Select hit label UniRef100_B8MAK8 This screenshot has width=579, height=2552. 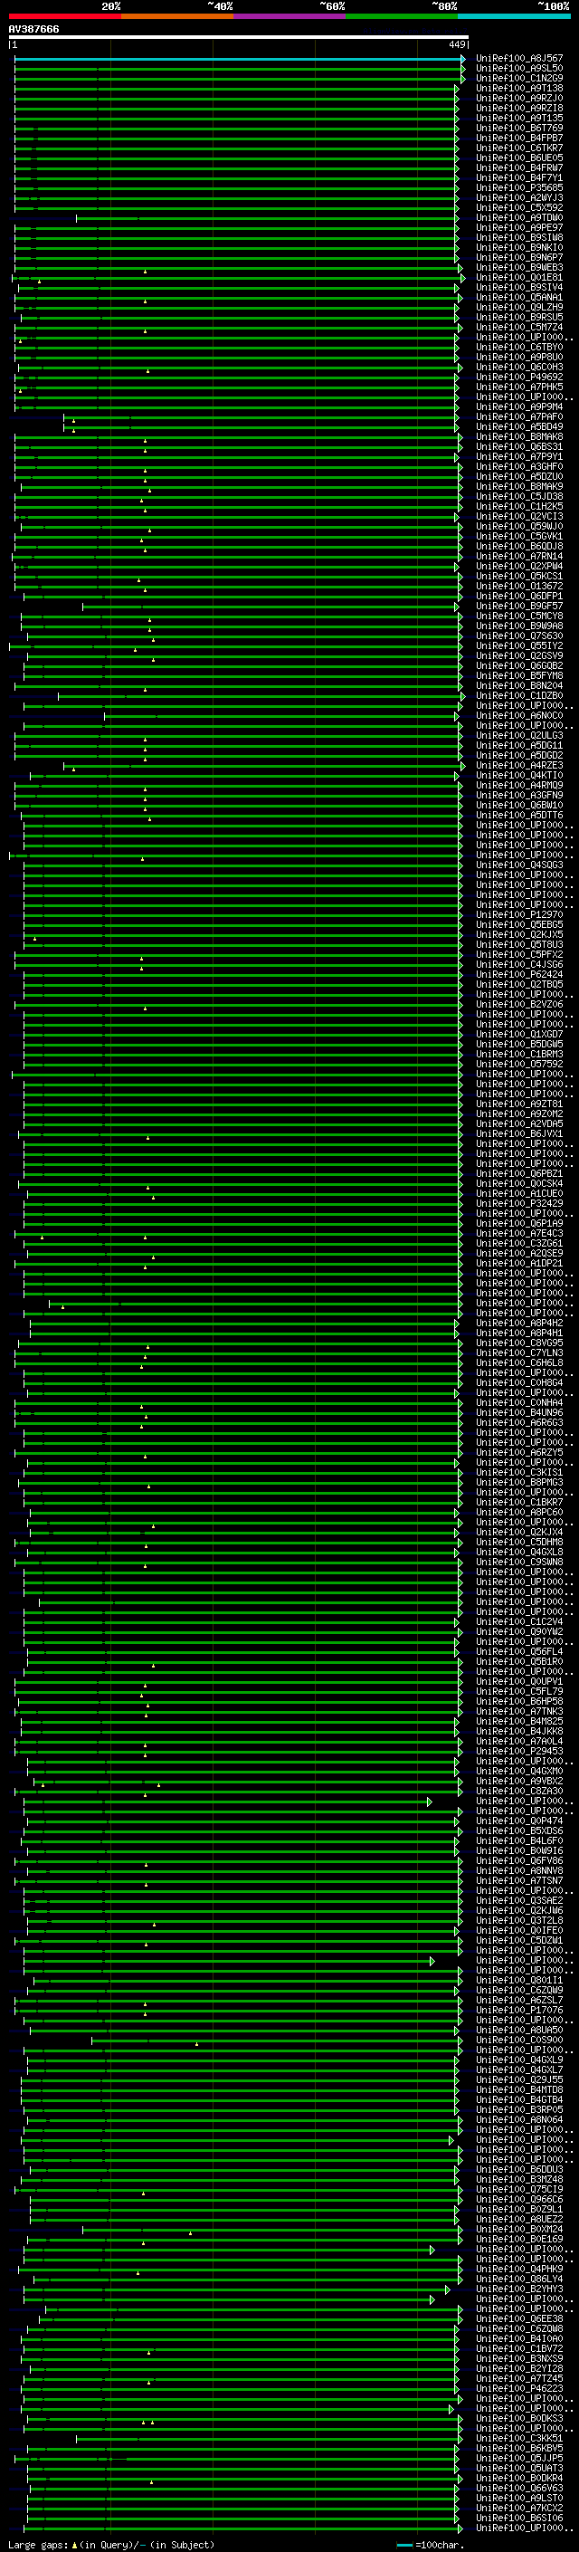(519, 437)
